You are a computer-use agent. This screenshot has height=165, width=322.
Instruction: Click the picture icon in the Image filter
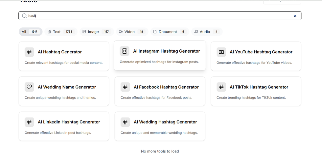(84, 32)
